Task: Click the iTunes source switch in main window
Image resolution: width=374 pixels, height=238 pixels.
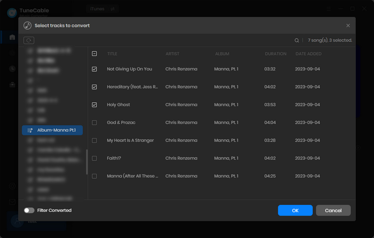Action: [102, 9]
